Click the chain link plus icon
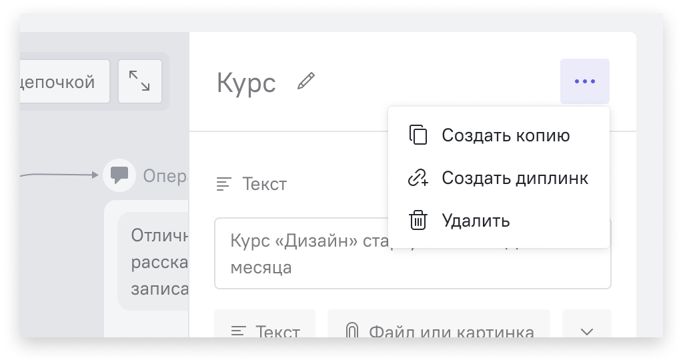 tap(418, 177)
